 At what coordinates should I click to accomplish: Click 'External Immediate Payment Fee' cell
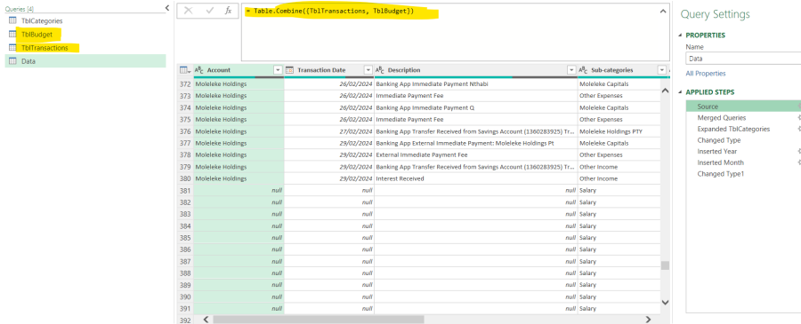click(x=475, y=154)
